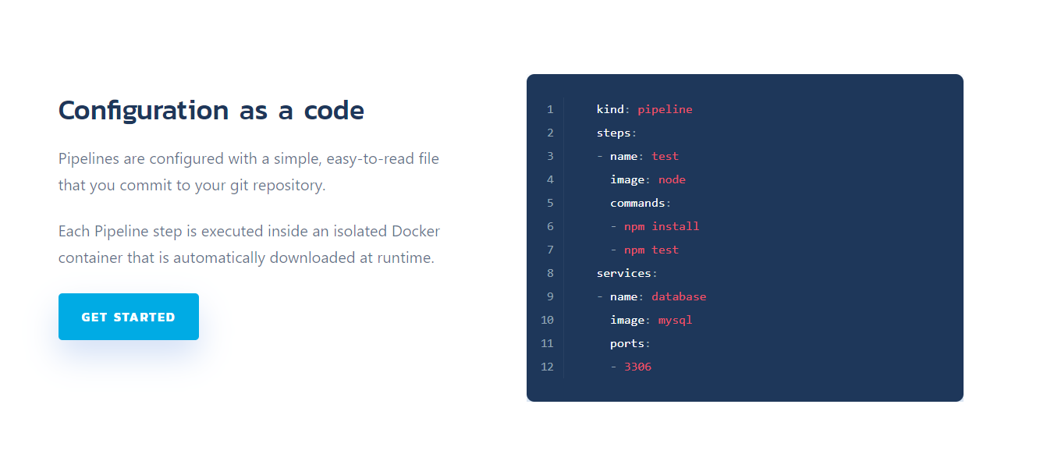Click the '- 3306' code line
1040x454 pixels.
click(630, 367)
